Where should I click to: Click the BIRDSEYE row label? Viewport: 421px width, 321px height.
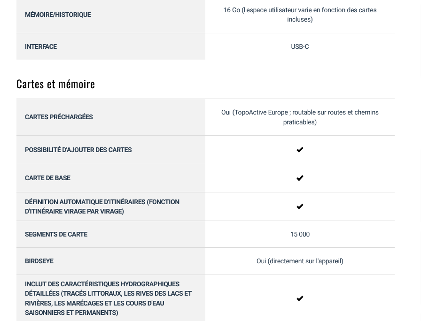[x=39, y=261]
